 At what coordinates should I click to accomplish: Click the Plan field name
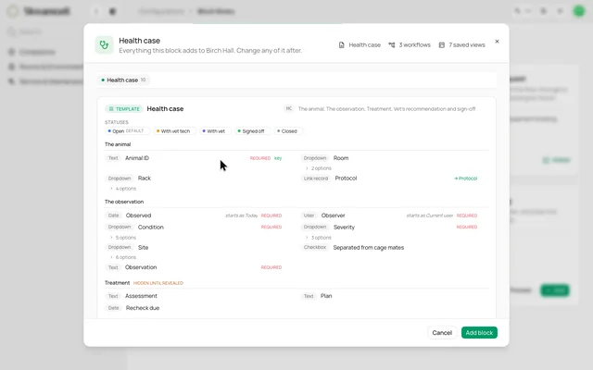tap(326, 296)
